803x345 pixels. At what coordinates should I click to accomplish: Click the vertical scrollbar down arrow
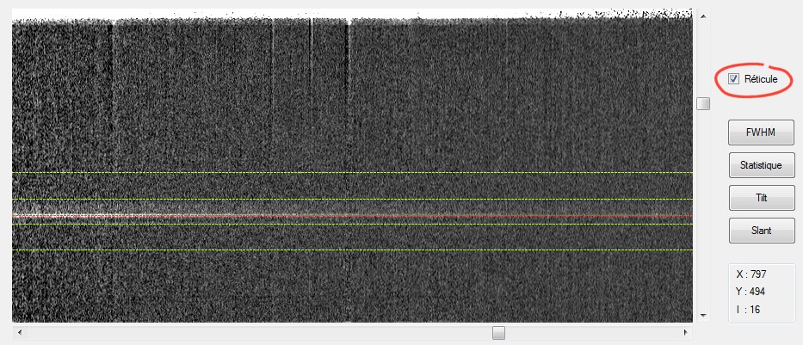(x=703, y=315)
